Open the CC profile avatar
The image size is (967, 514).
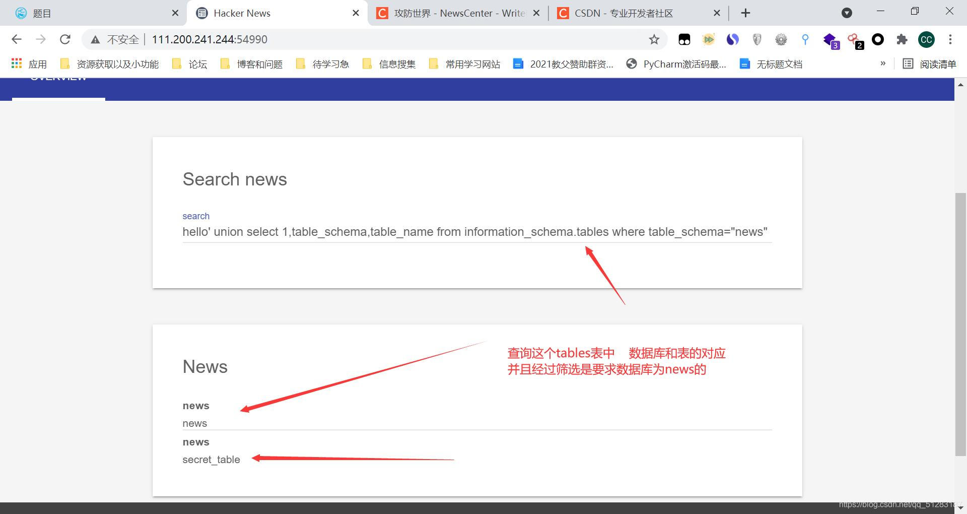point(926,39)
